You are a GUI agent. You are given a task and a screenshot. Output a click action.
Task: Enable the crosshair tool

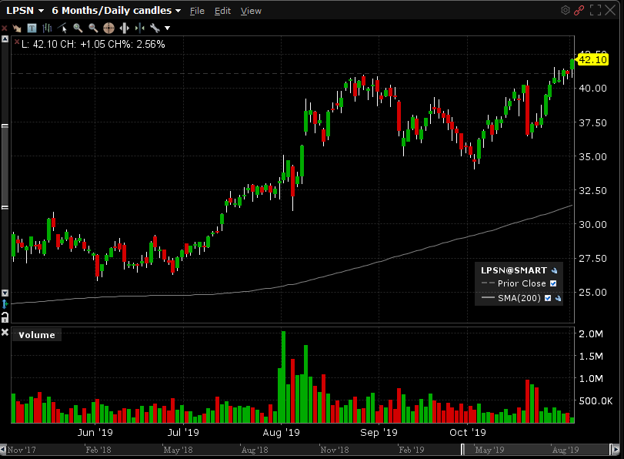108,28
